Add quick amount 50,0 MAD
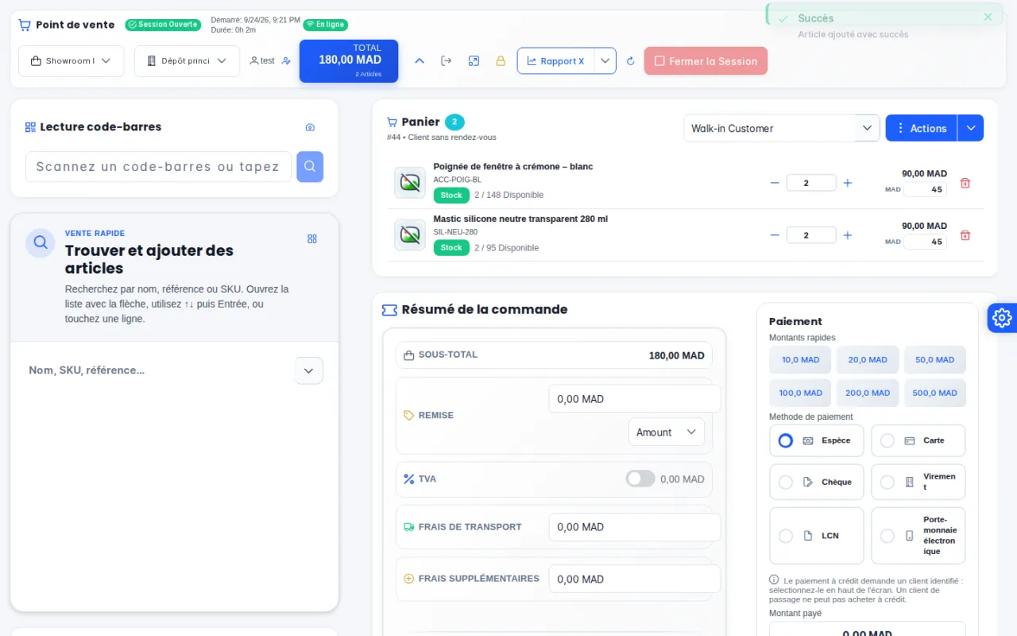 click(935, 359)
